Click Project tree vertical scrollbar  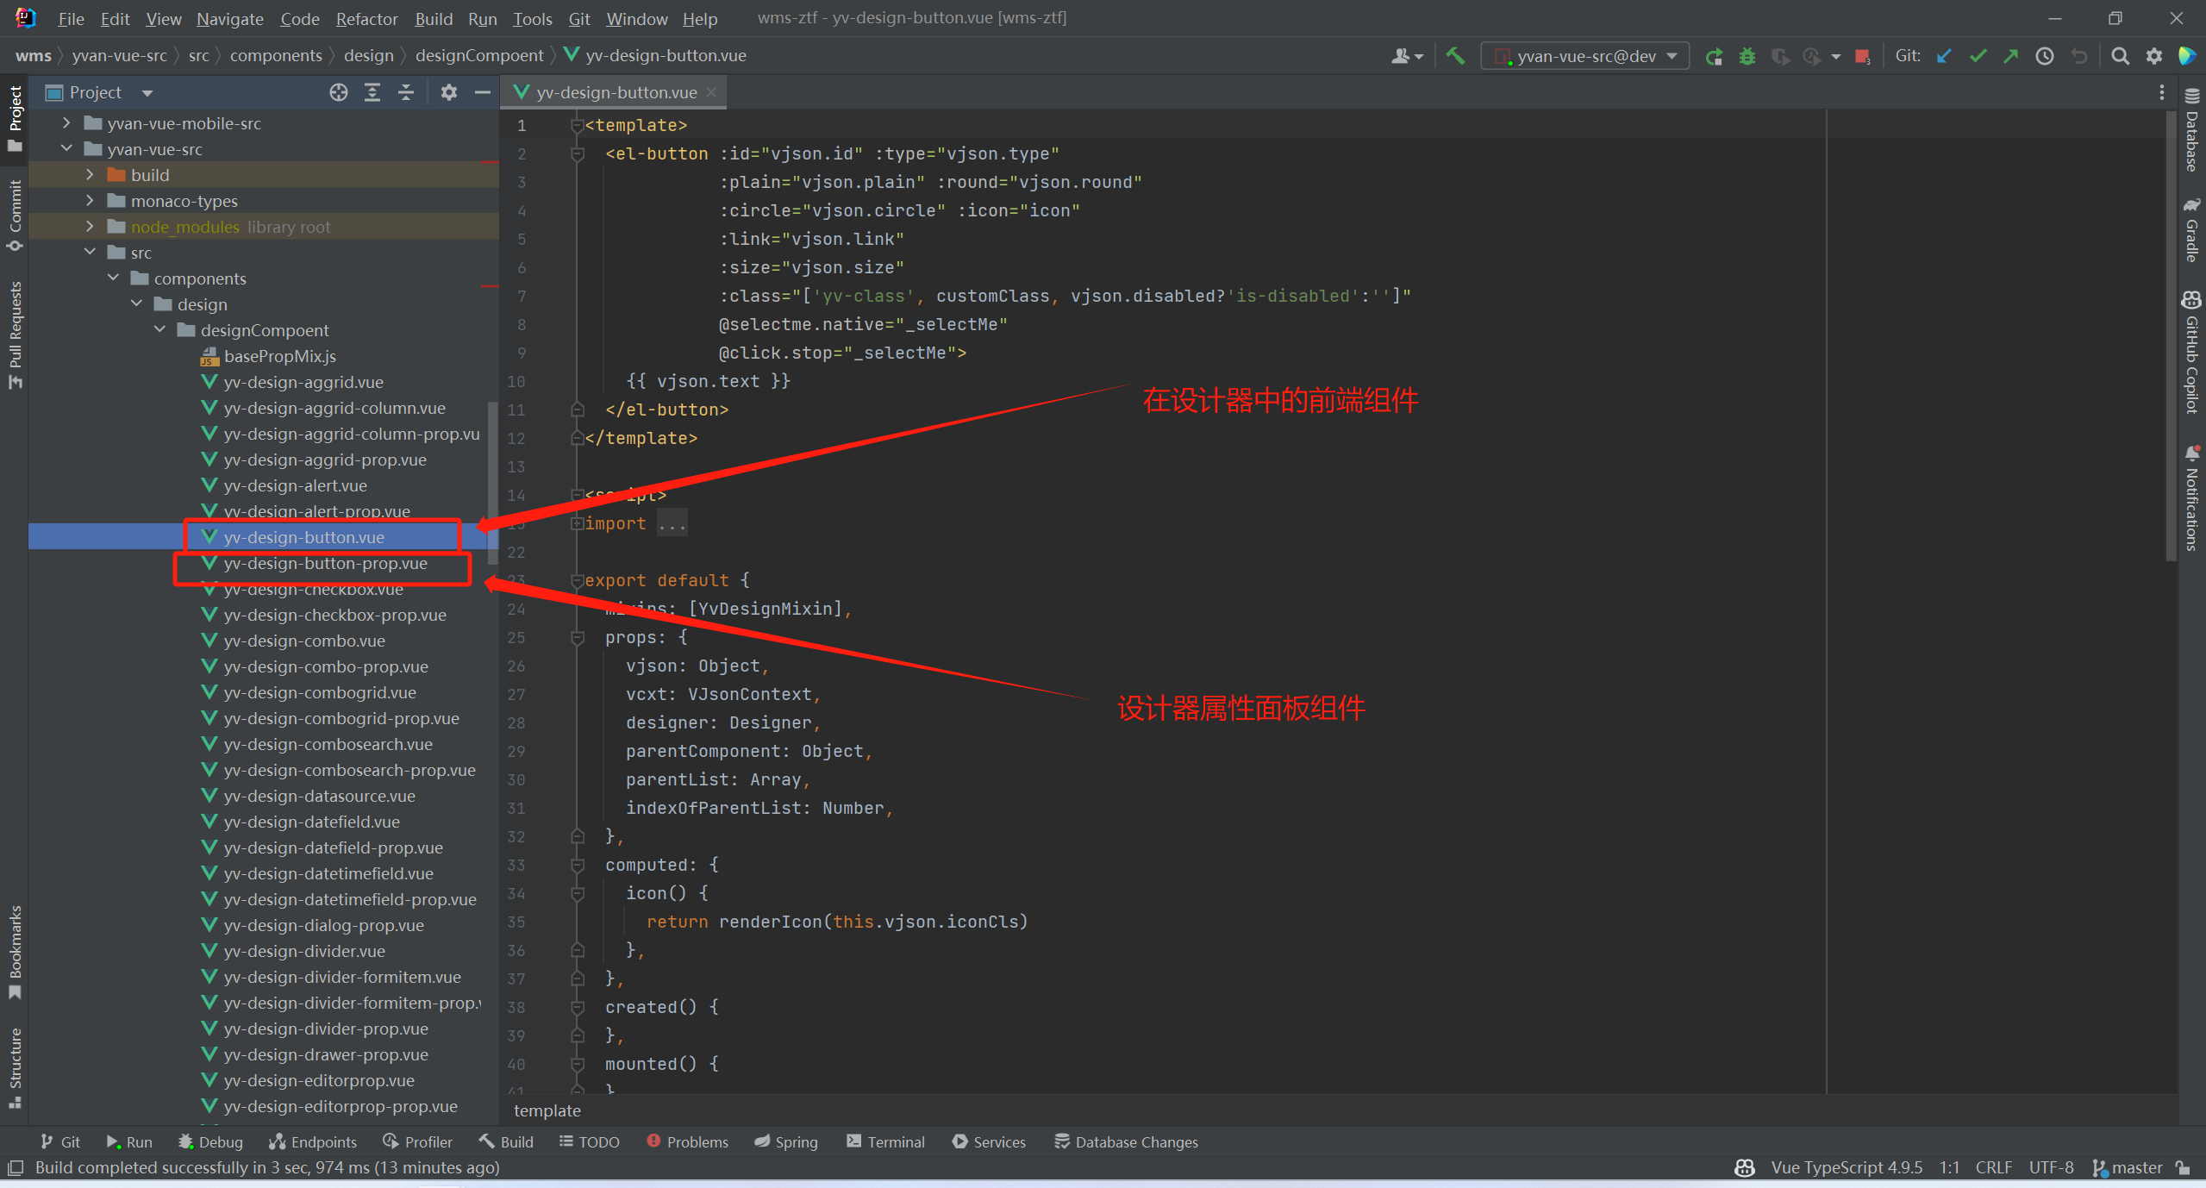[x=493, y=483]
